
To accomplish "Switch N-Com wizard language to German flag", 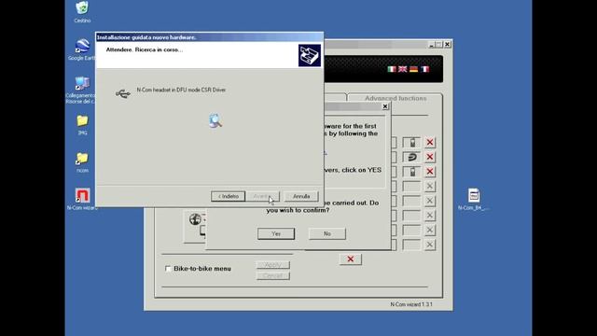I will [413, 69].
